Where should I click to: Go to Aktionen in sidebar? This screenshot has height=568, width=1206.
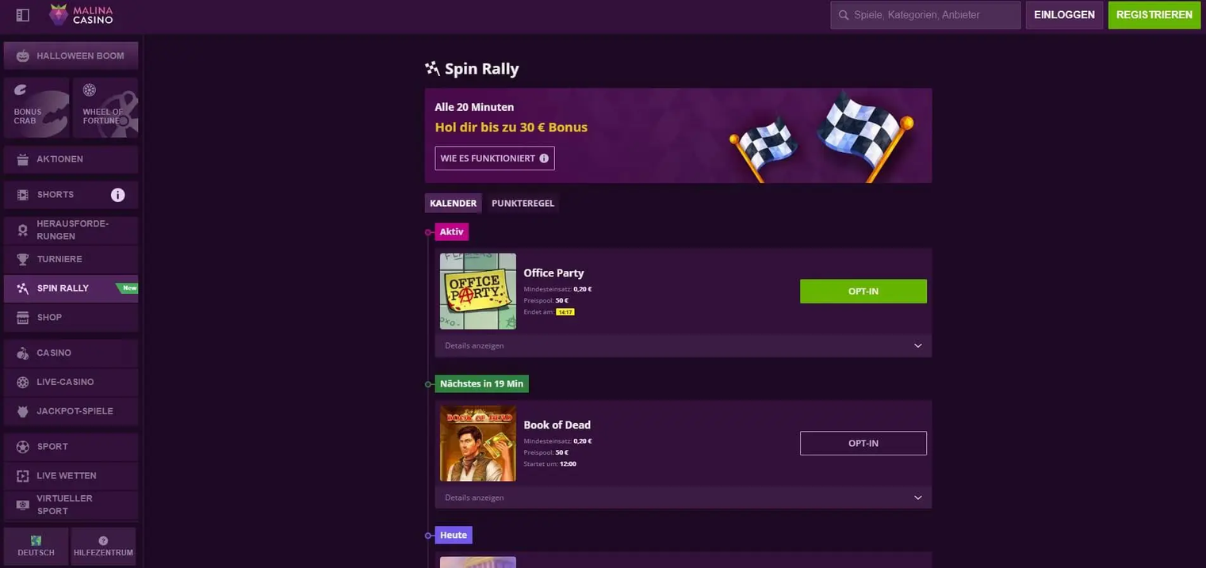coord(71,159)
